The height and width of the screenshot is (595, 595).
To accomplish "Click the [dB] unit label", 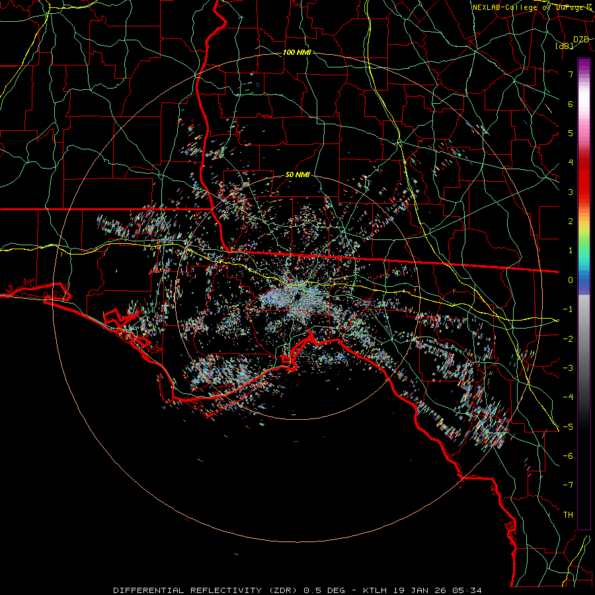I will tap(565, 46).
